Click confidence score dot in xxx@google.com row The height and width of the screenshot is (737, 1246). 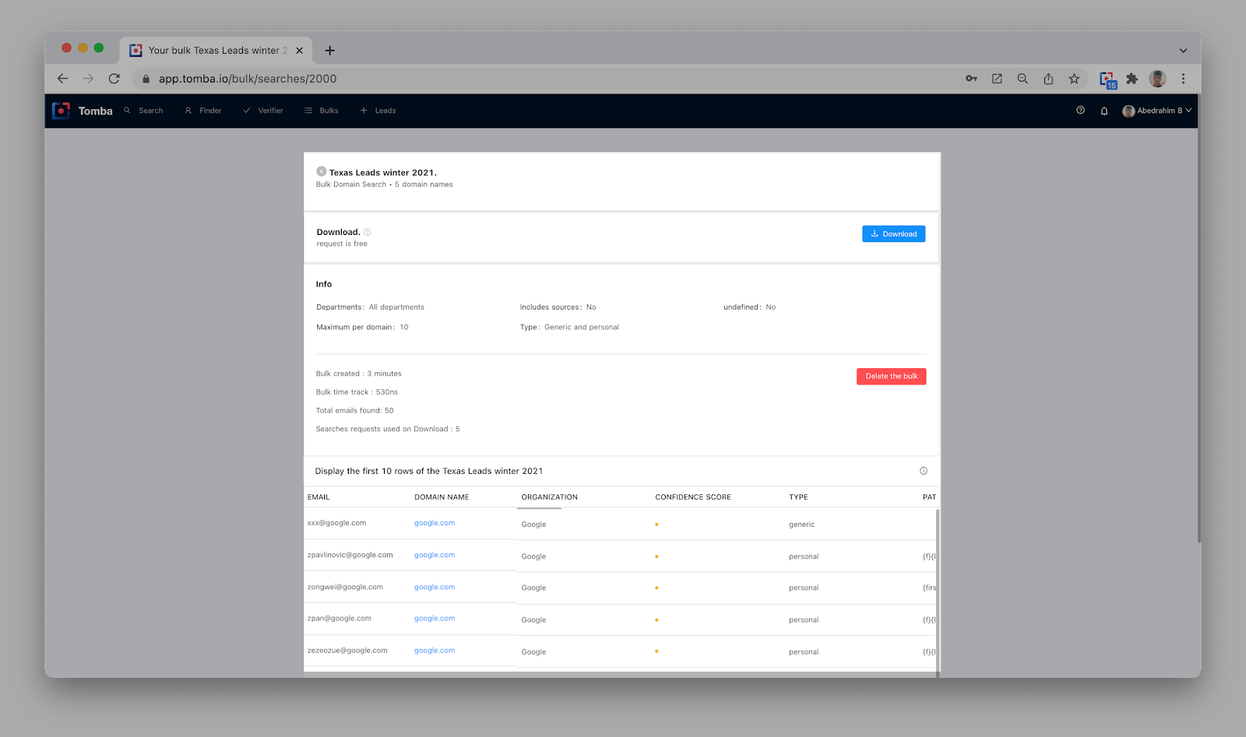coord(656,525)
